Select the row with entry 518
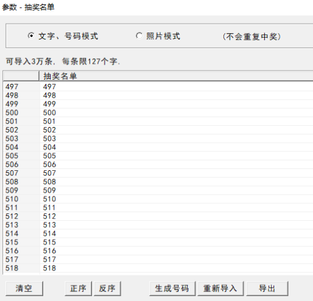313x301 pixels. pyautogui.click(x=158, y=268)
